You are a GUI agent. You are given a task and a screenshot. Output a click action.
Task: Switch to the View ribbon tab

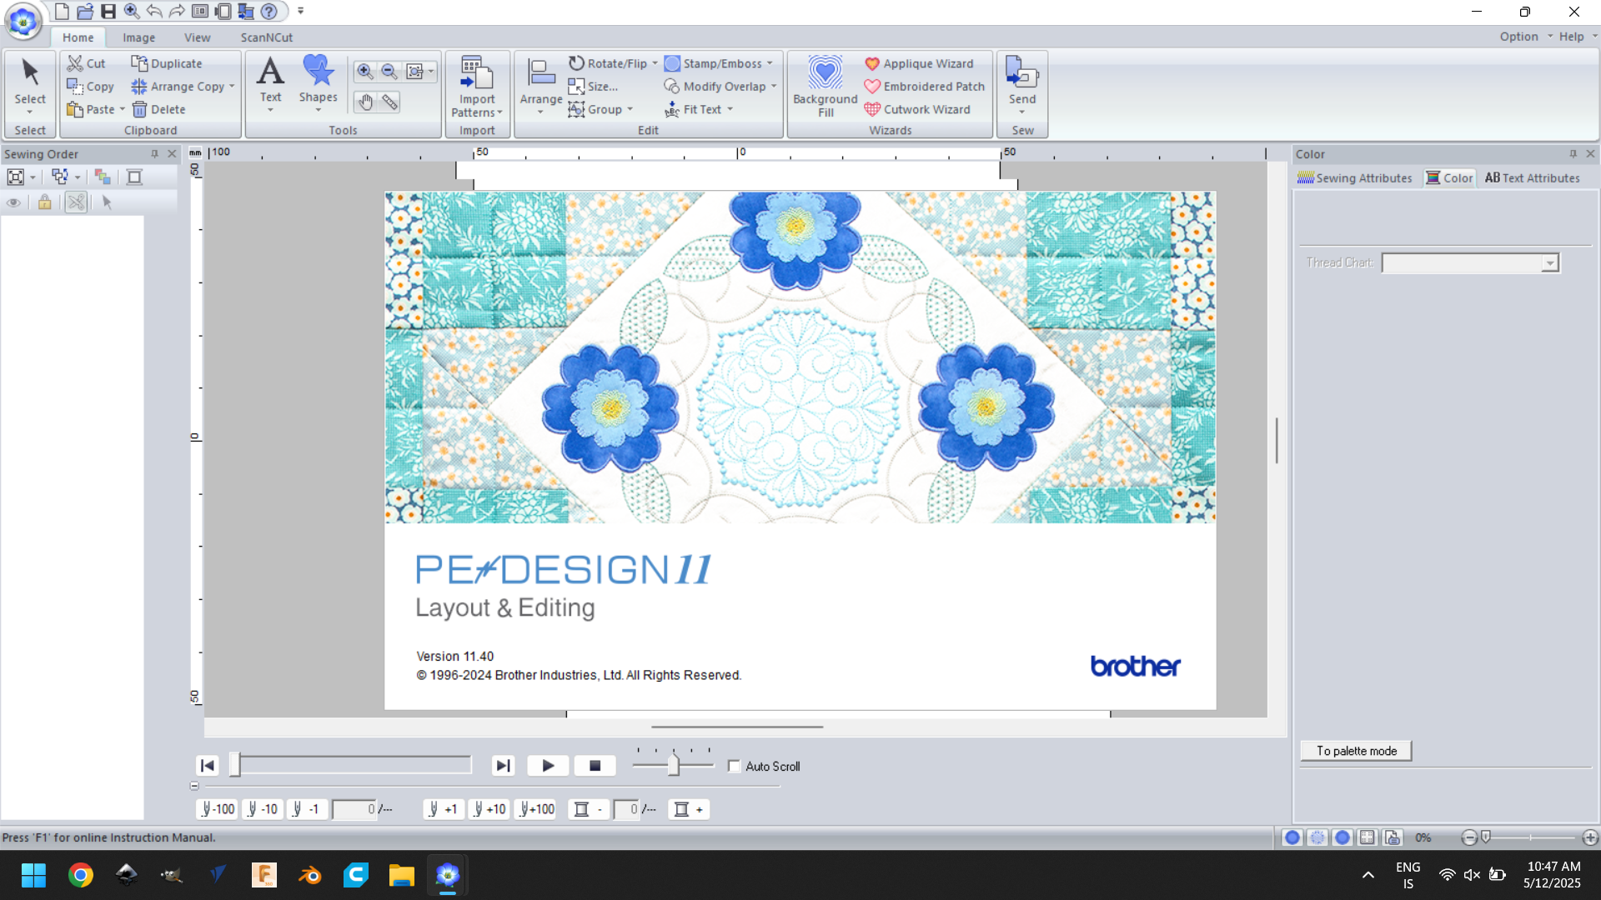point(197,37)
